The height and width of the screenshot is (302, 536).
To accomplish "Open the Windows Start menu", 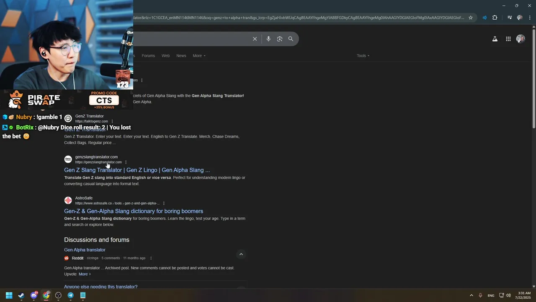I will [x=9, y=295].
